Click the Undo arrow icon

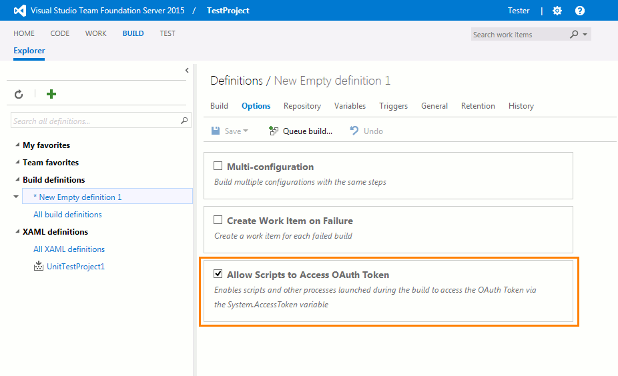pyautogui.click(x=355, y=131)
